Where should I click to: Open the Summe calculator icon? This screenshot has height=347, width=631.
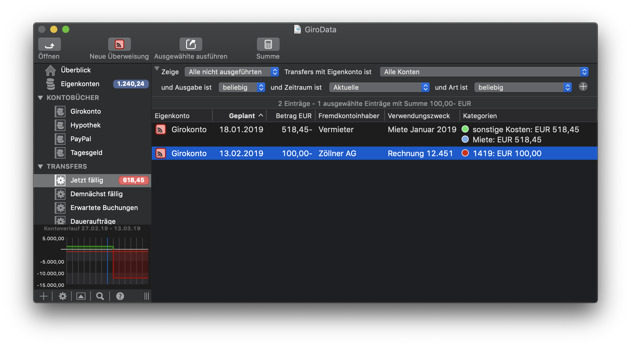click(x=268, y=45)
